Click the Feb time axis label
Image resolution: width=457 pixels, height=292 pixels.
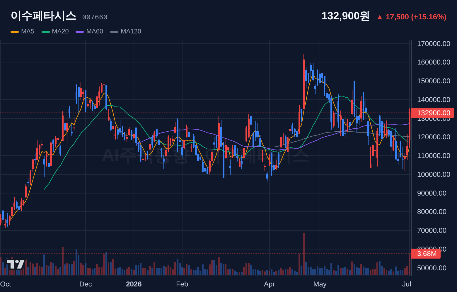182,284
